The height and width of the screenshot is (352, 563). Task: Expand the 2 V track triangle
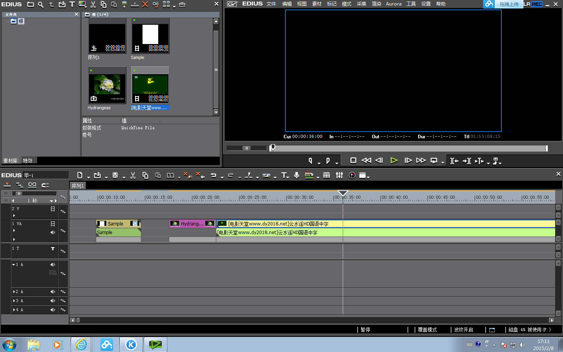point(14,215)
